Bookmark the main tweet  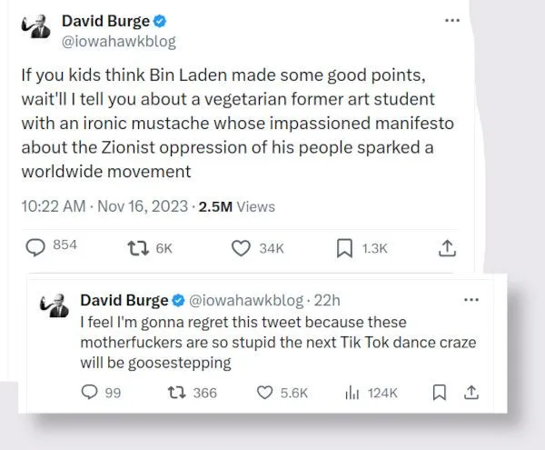[344, 247]
